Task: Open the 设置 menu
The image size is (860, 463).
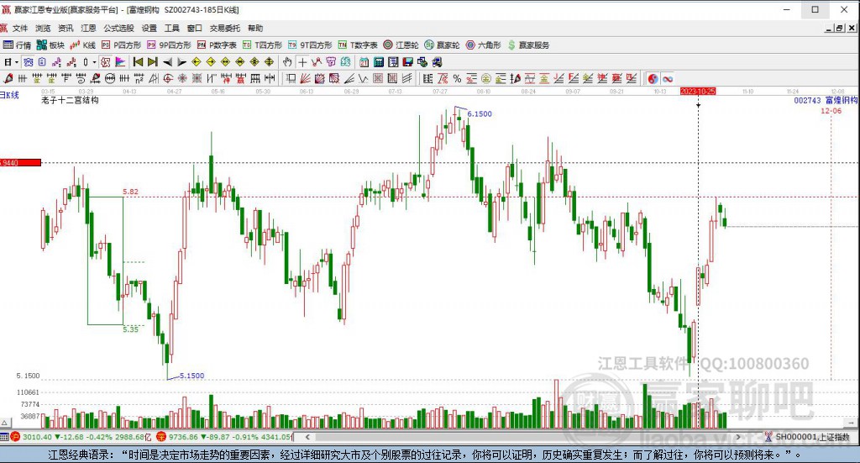Action: (149, 28)
